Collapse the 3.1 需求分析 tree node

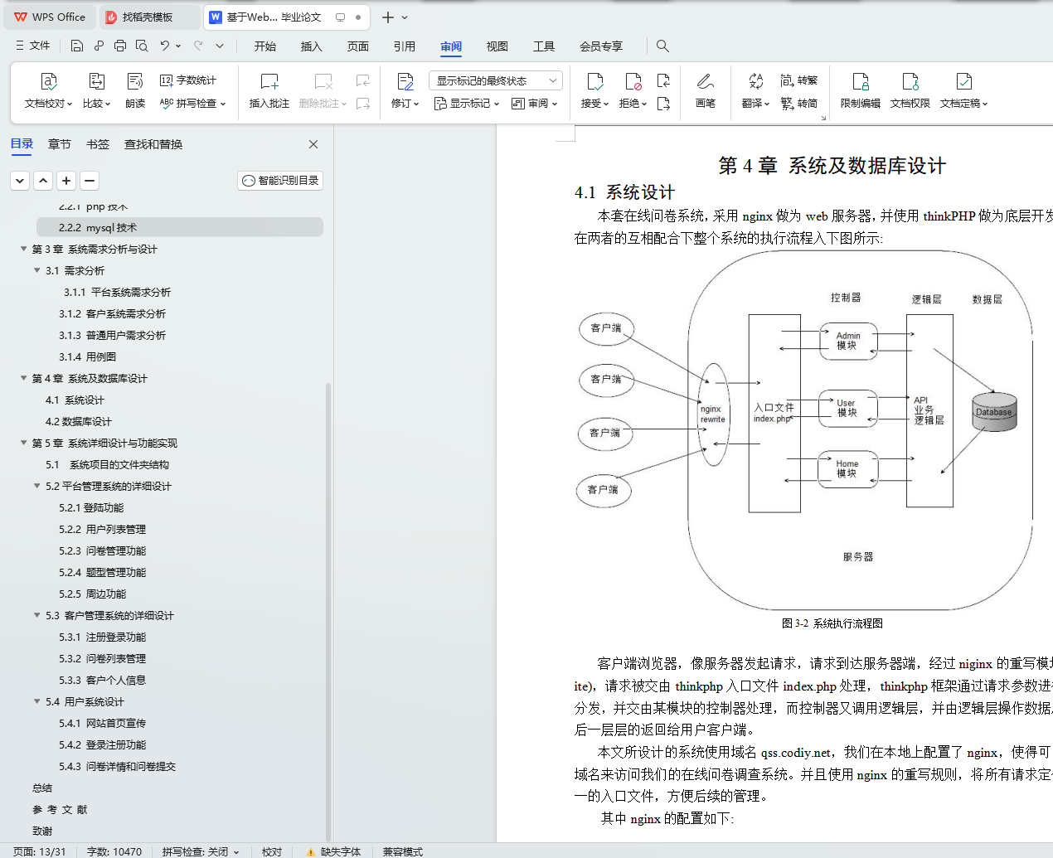point(37,270)
